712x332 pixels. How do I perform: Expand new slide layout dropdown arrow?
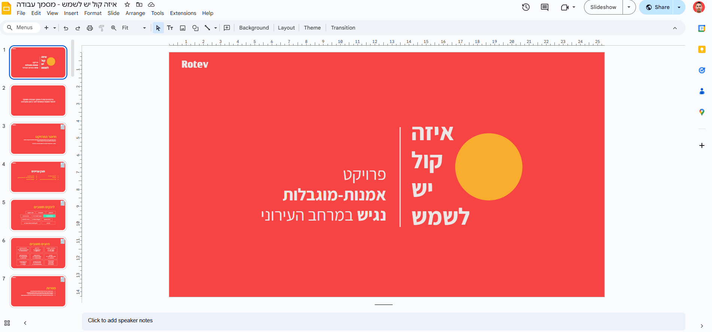click(x=55, y=28)
